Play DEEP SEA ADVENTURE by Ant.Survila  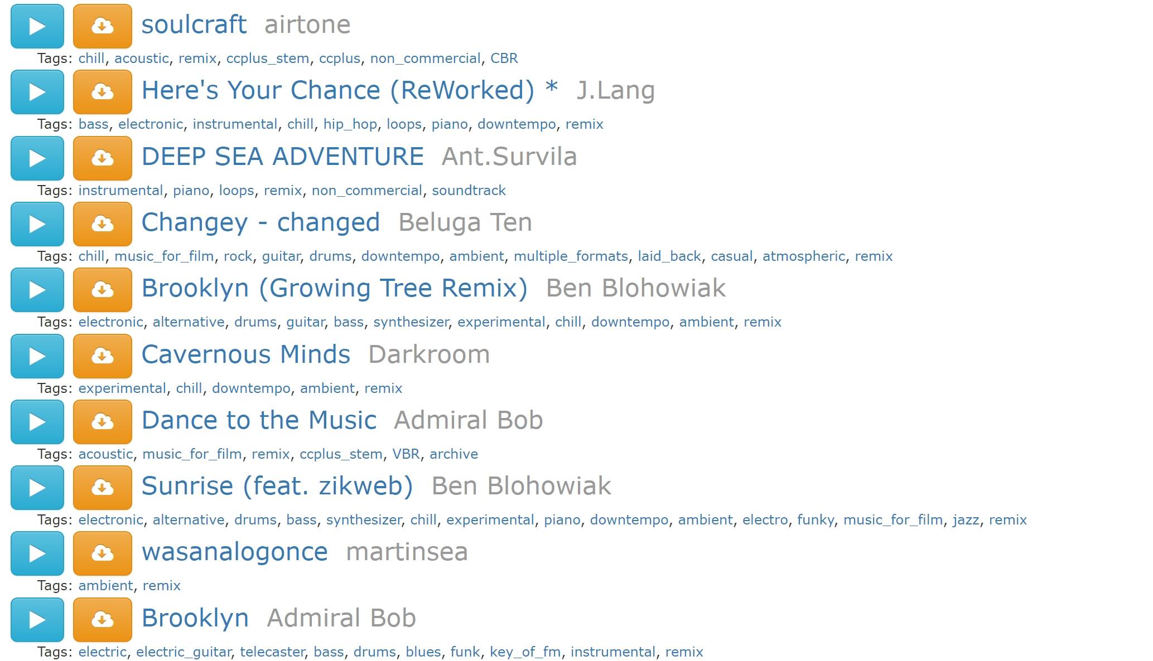coord(38,157)
